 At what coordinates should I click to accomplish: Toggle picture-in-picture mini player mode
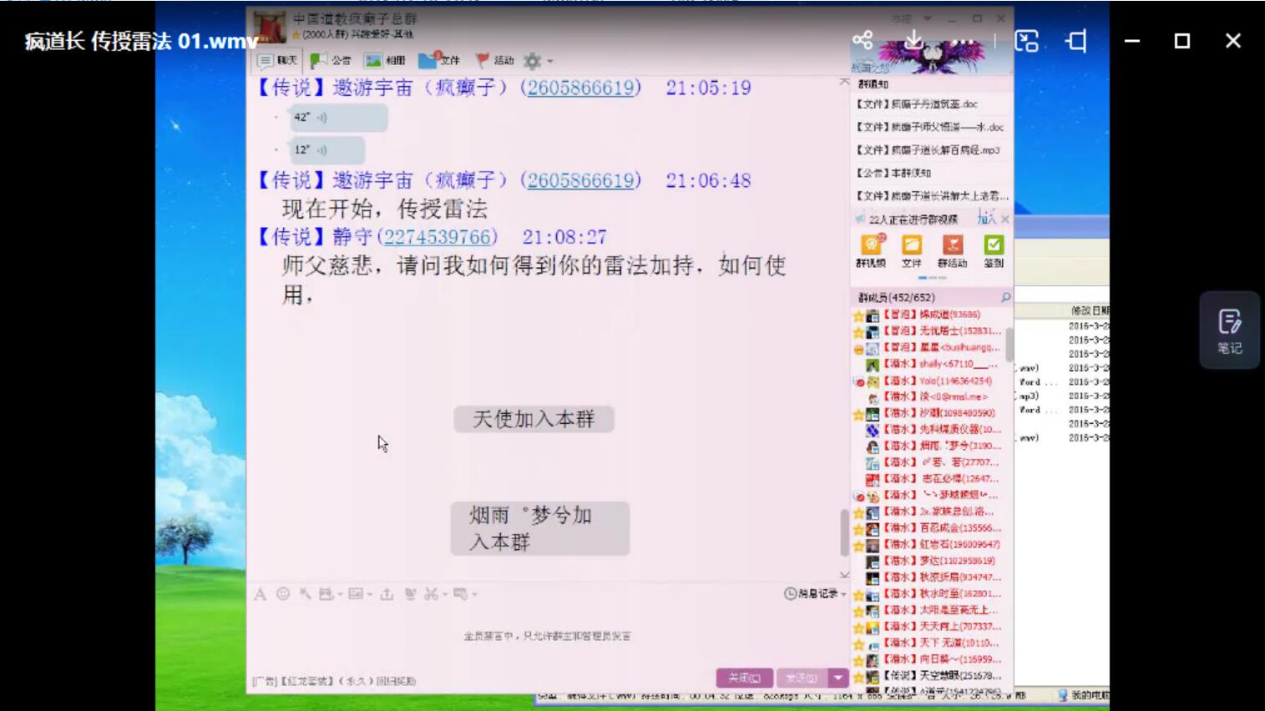click(1026, 40)
